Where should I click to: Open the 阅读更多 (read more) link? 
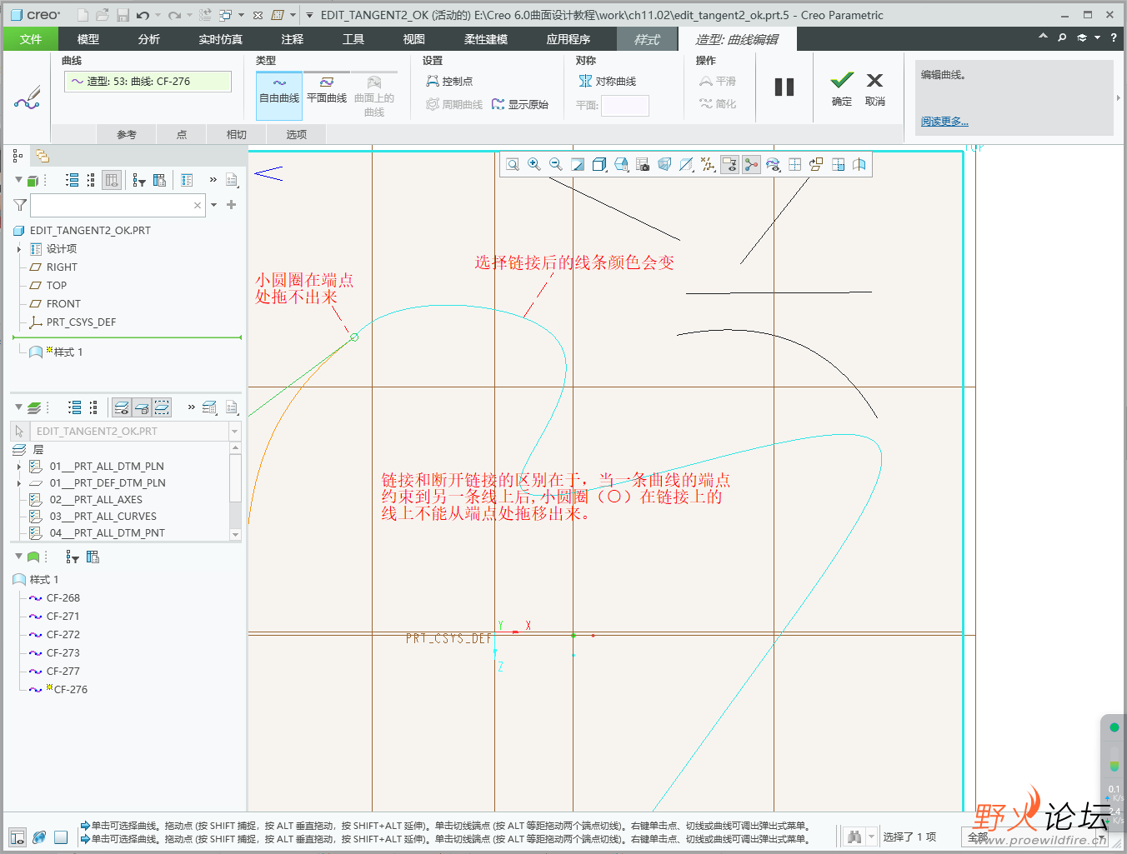[944, 122]
